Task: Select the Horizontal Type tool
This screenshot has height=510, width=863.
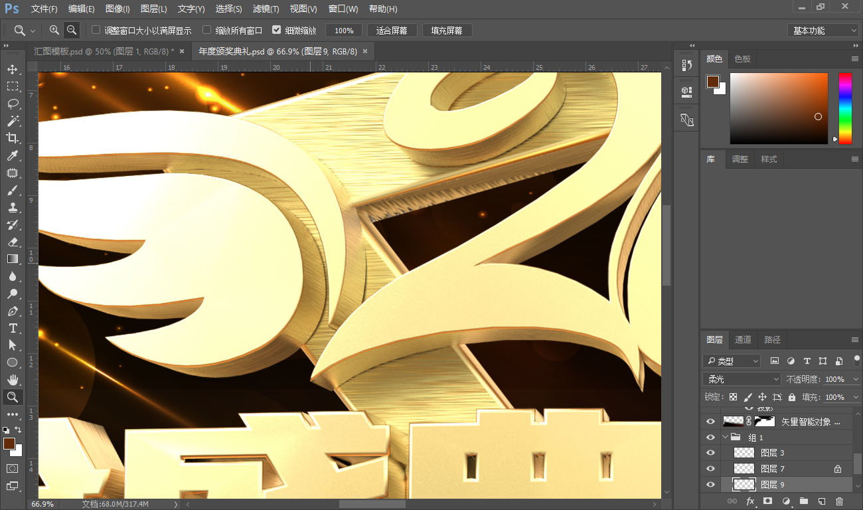Action: 13,328
